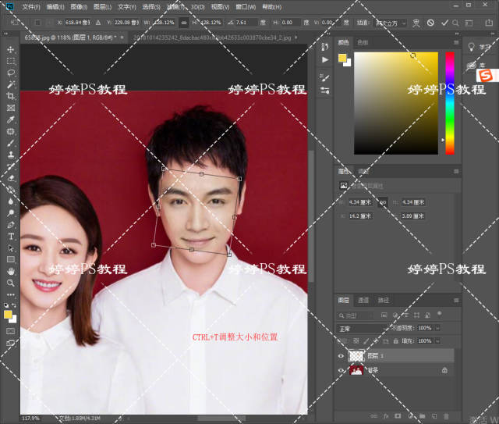This screenshot has width=499, height=424.
Task: Click the share icon in options bar
Action: (489, 23)
